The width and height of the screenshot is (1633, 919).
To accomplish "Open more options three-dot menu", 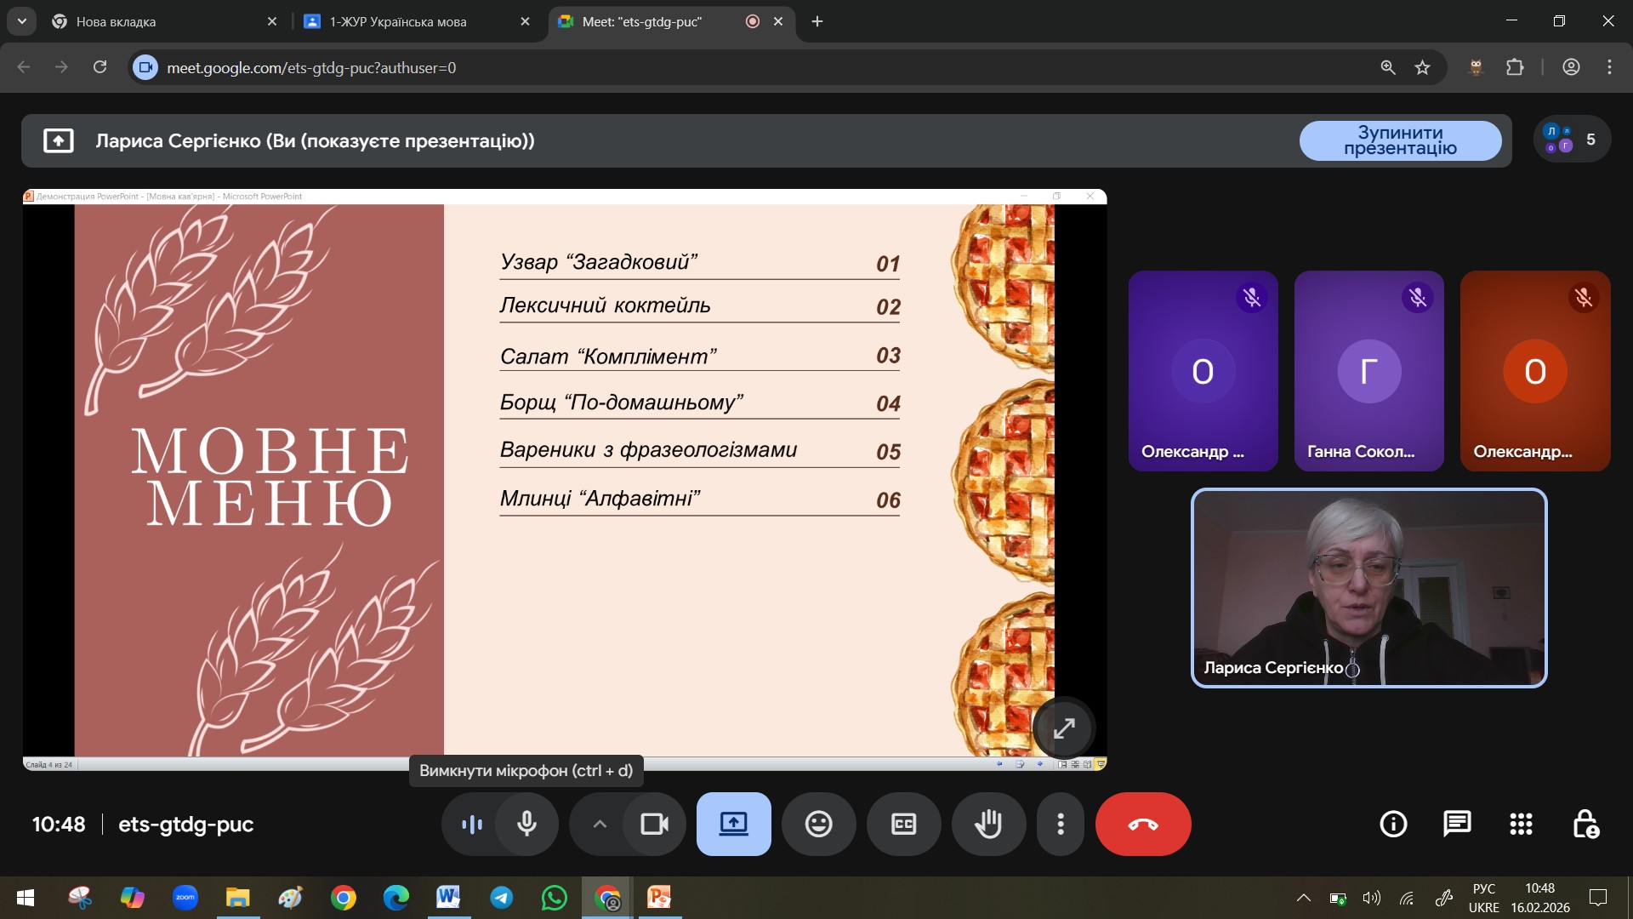I will [x=1060, y=824].
